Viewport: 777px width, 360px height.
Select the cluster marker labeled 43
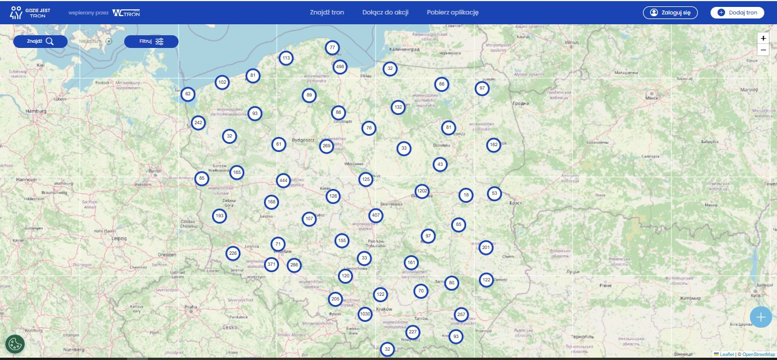tap(440, 165)
